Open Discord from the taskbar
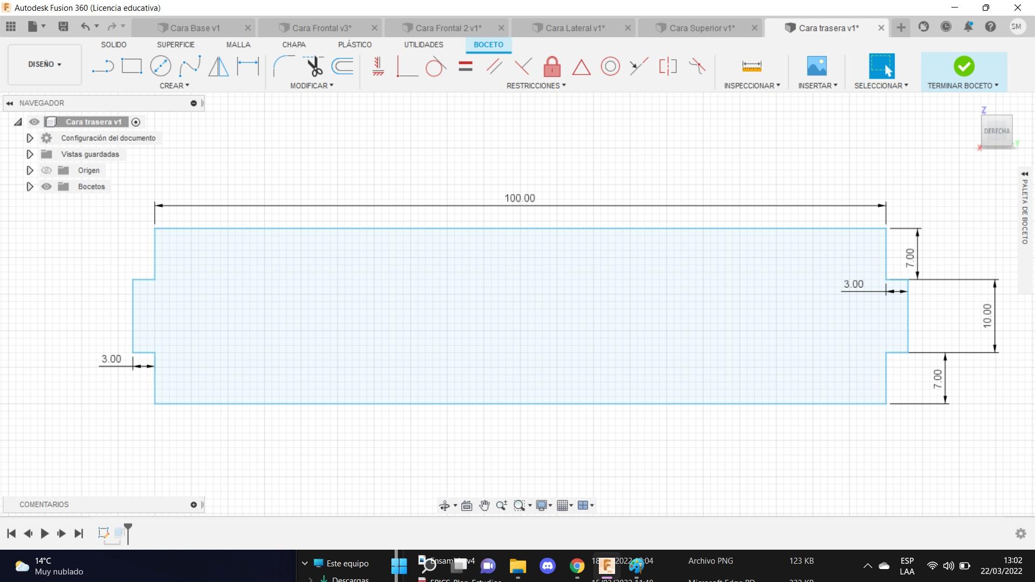The image size is (1035, 582). pos(547,566)
